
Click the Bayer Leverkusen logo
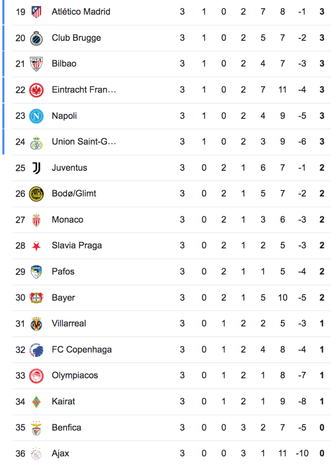[36, 298]
